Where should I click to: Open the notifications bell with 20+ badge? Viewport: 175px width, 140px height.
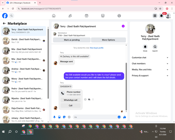pos(161,16)
